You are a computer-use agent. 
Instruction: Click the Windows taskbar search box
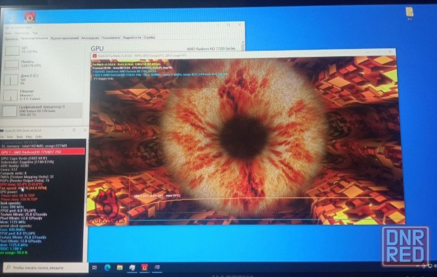point(46,268)
